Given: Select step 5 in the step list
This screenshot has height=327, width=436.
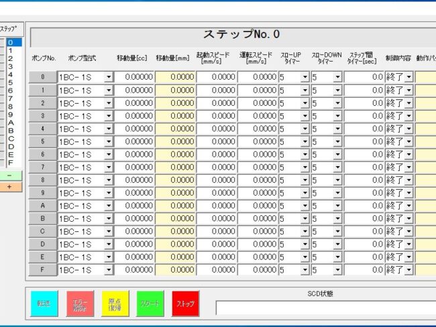Looking at the screenshot, I should pyautogui.click(x=14, y=82).
